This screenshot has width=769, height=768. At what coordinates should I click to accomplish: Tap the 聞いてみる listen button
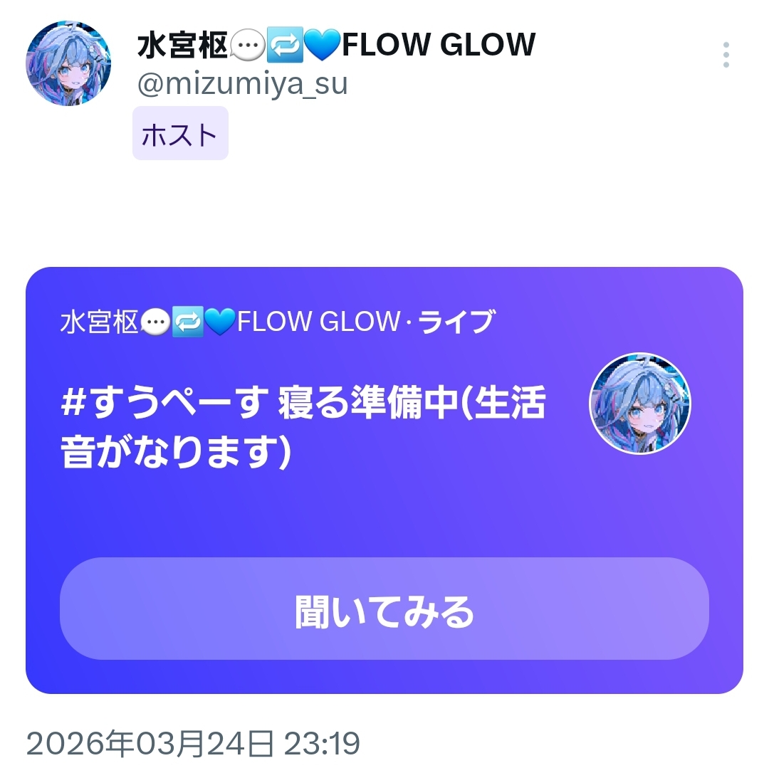coord(384,609)
